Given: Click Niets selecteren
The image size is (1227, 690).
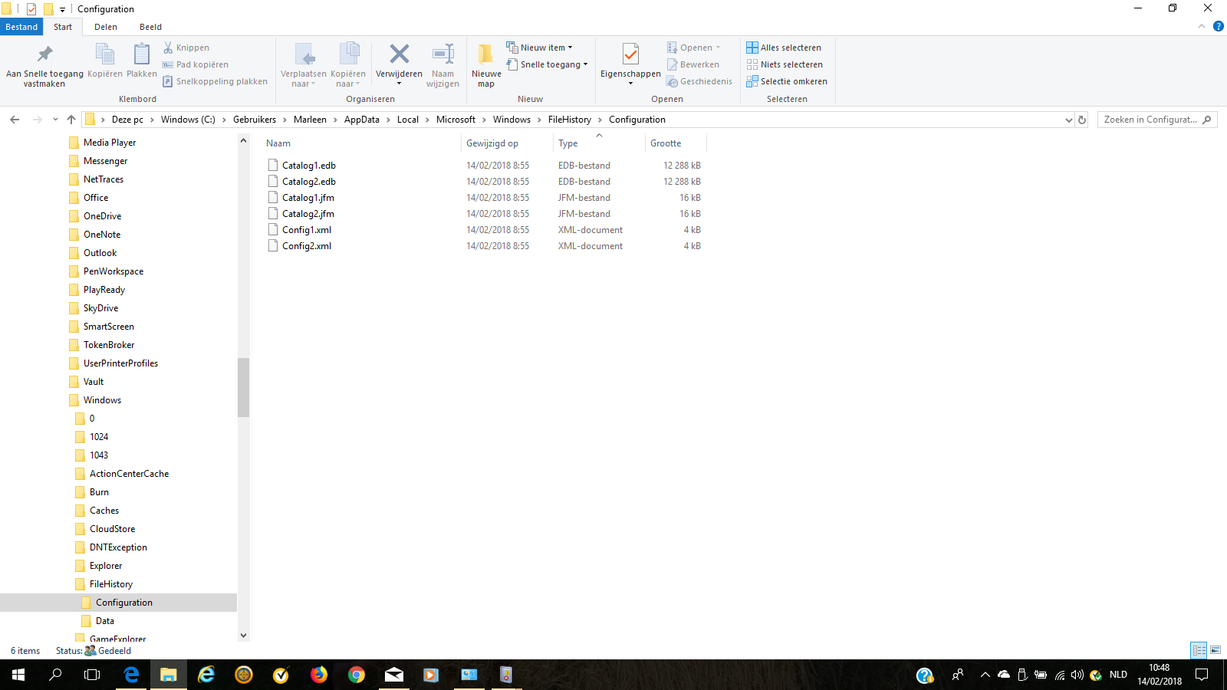Looking at the screenshot, I should click(785, 64).
